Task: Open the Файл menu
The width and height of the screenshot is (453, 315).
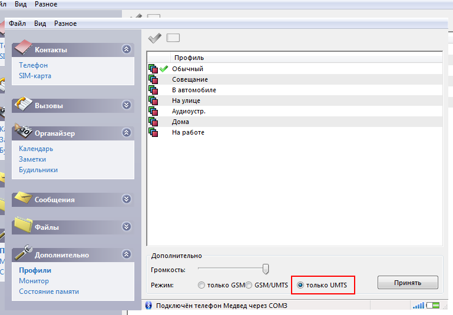Action: coord(17,24)
